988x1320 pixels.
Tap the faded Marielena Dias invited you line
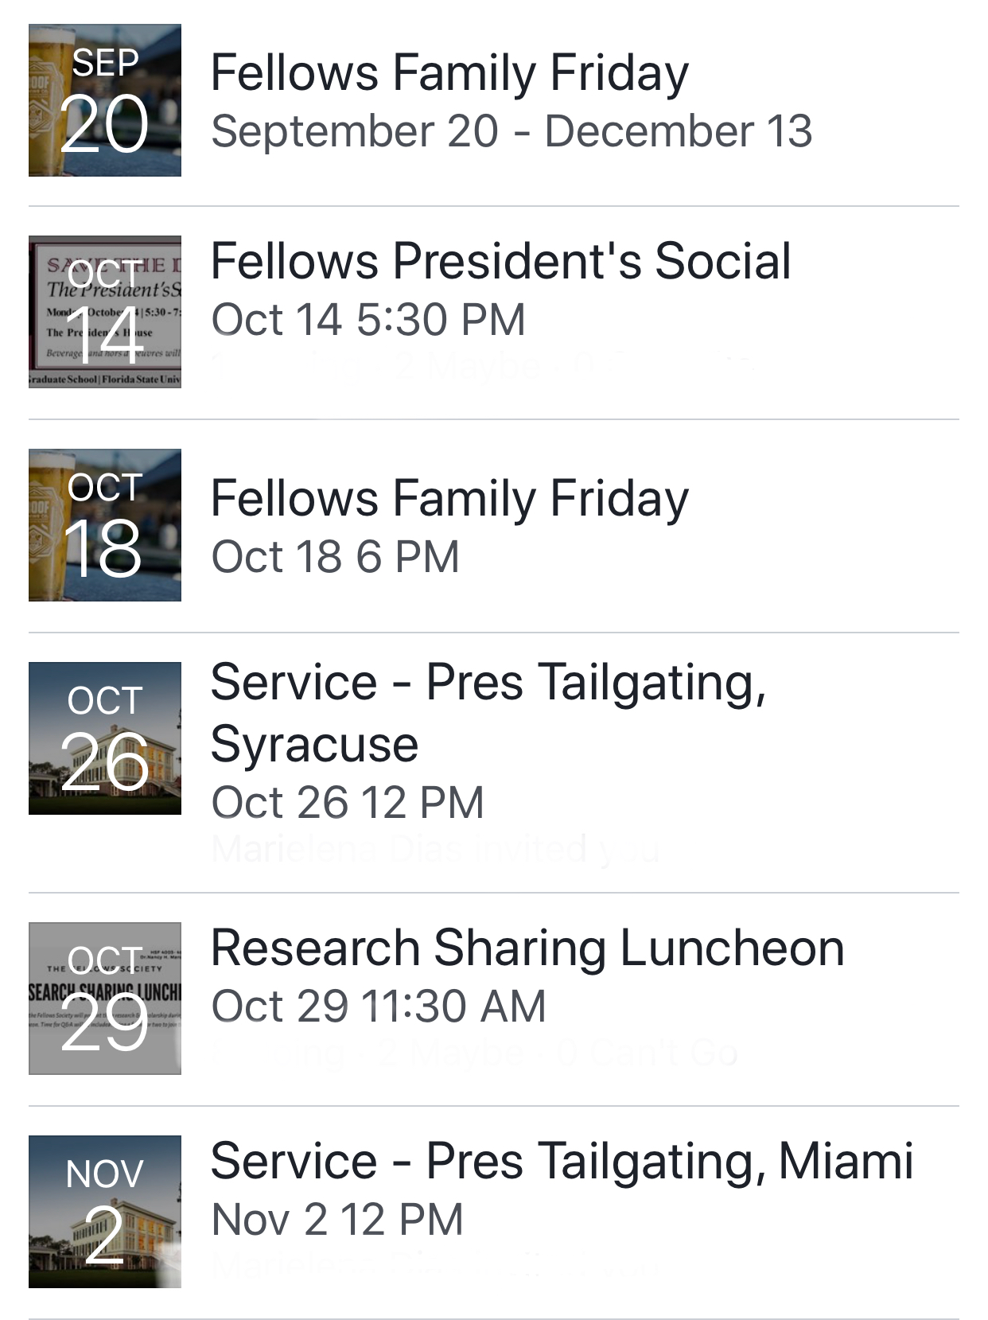click(x=435, y=850)
